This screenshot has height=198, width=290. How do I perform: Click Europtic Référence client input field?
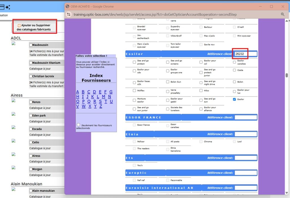(246, 173)
